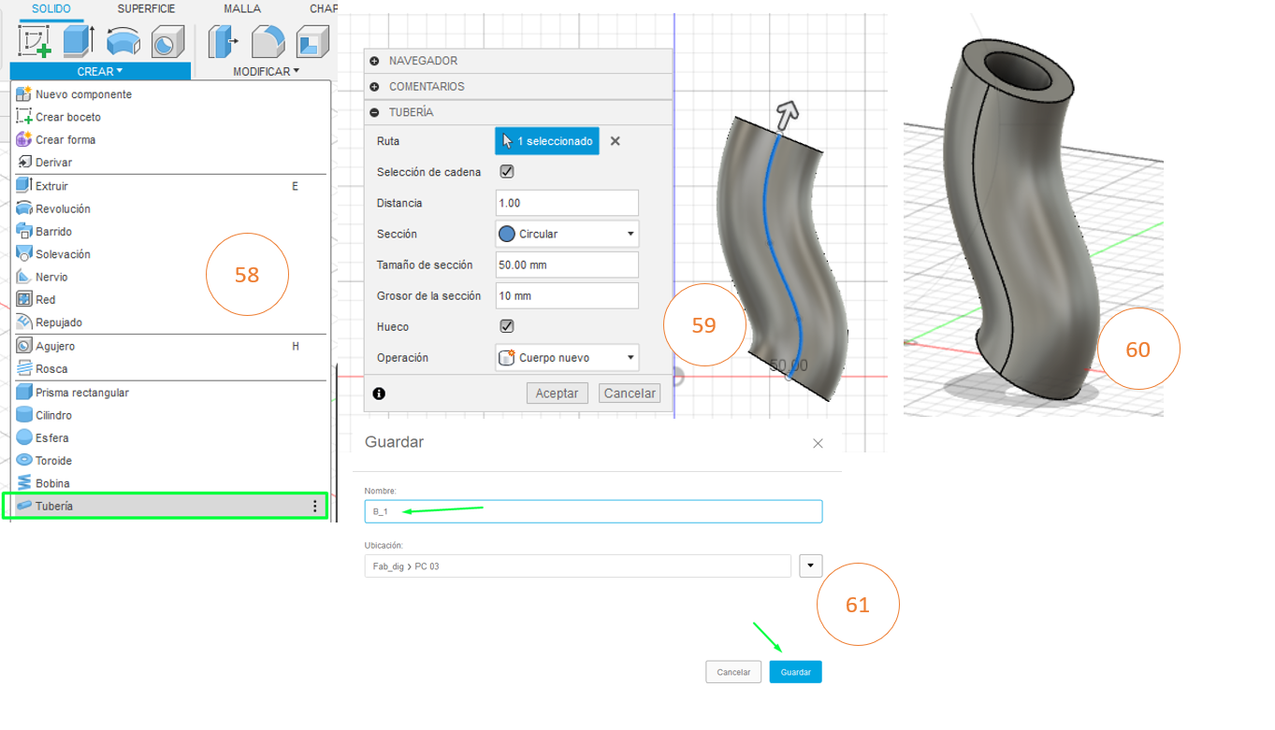Viewport: 1275px width, 730px height.
Task: Click the Toroide icon in menu
Action: pos(24,460)
